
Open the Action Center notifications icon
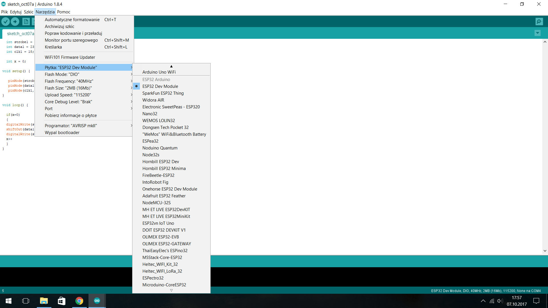click(x=536, y=301)
